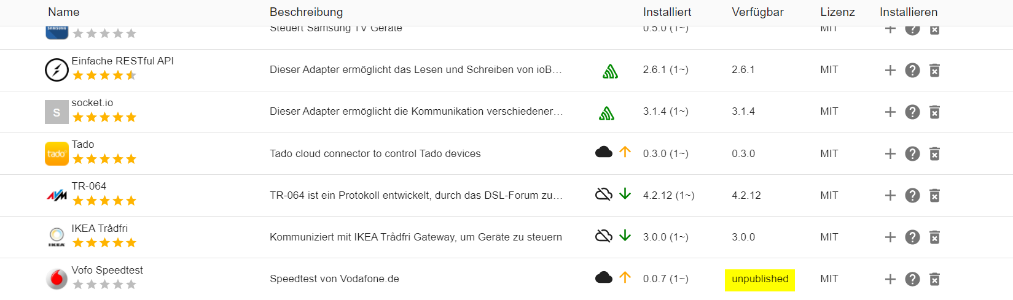Screen dimensions: 1013x300
Task: Delete the Vofo Speedtest adapter
Action: pos(934,279)
